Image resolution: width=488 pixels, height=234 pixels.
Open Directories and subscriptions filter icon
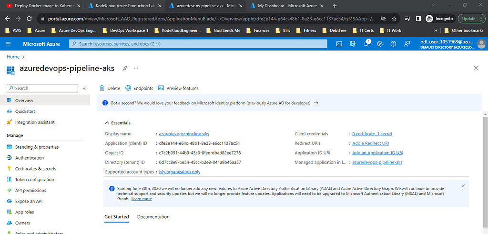[x=353, y=44]
